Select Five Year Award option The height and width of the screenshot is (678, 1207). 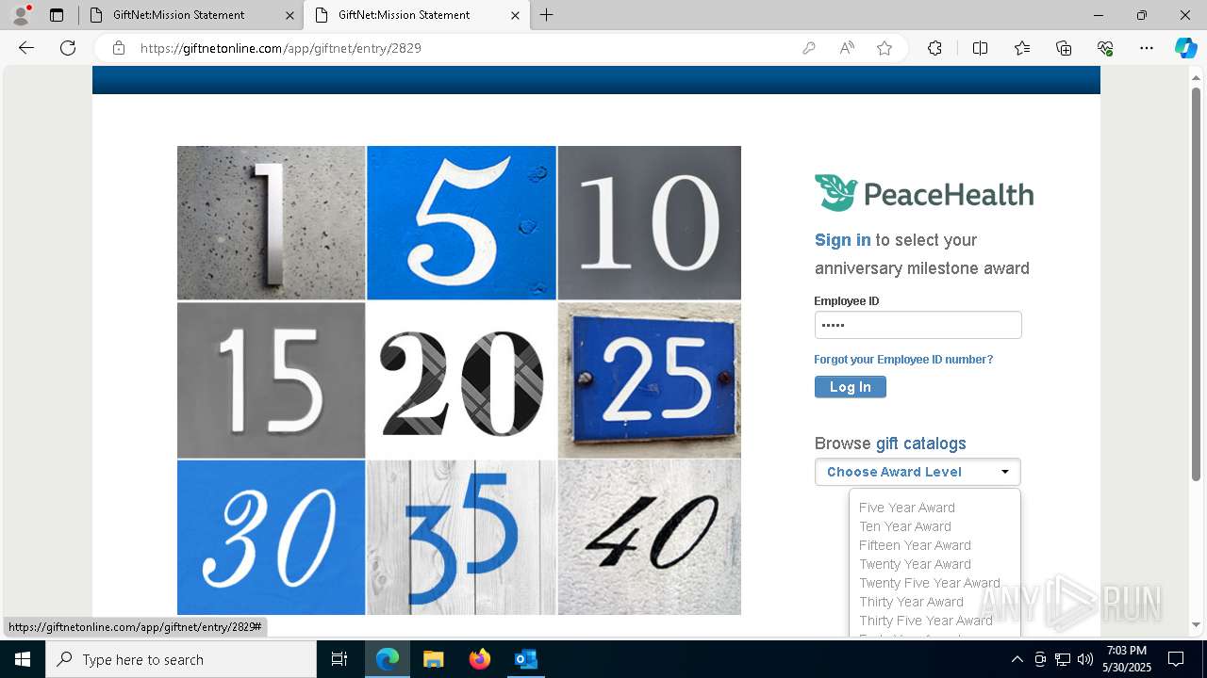coord(907,508)
